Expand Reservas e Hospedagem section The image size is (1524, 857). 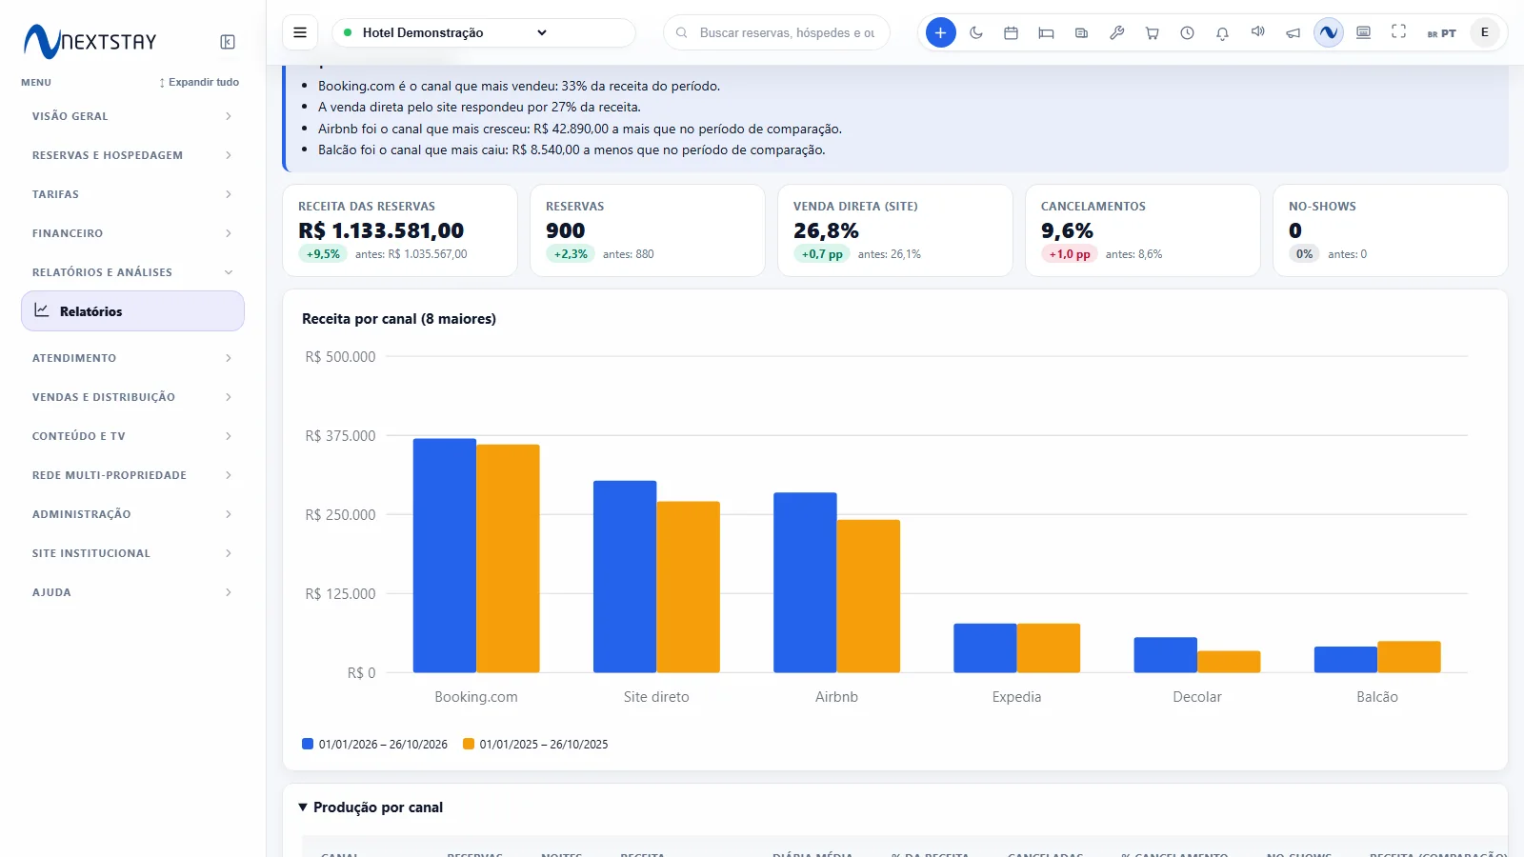pyautogui.click(x=132, y=155)
